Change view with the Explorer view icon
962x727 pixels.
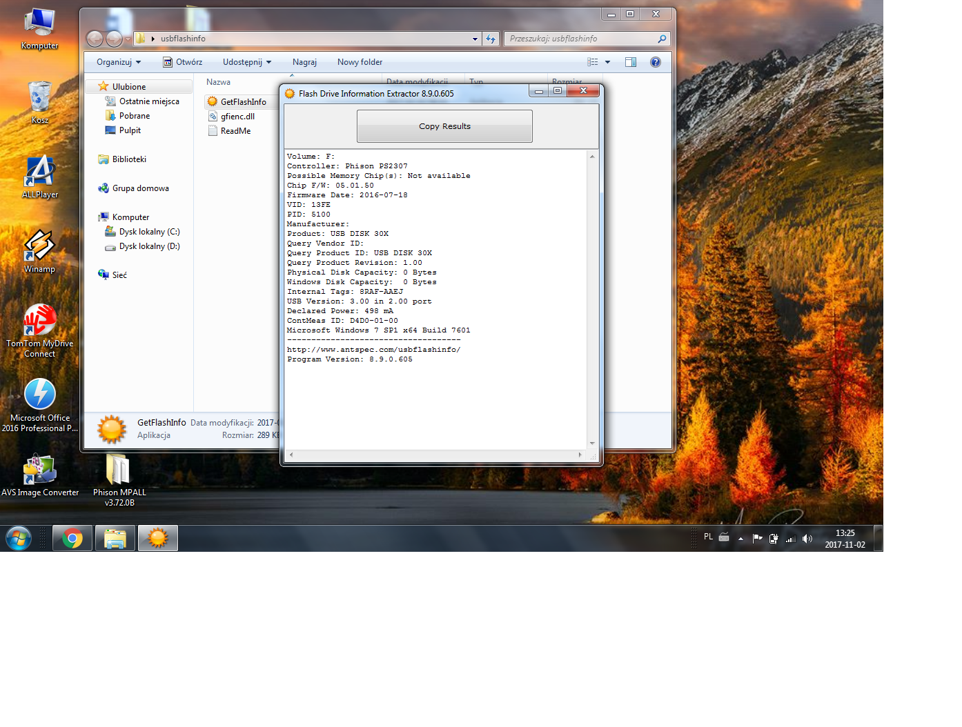pyautogui.click(x=593, y=62)
